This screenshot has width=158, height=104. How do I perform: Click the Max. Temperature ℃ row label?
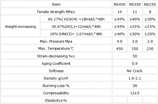coord(56,49)
